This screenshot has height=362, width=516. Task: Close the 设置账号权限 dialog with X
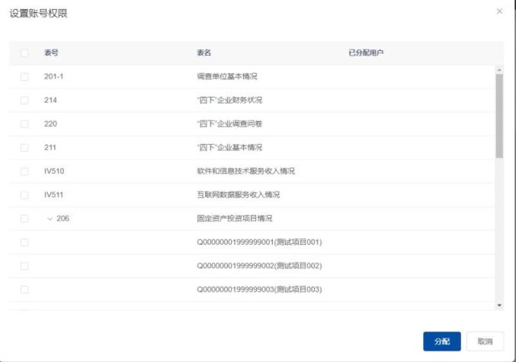click(x=499, y=11)
